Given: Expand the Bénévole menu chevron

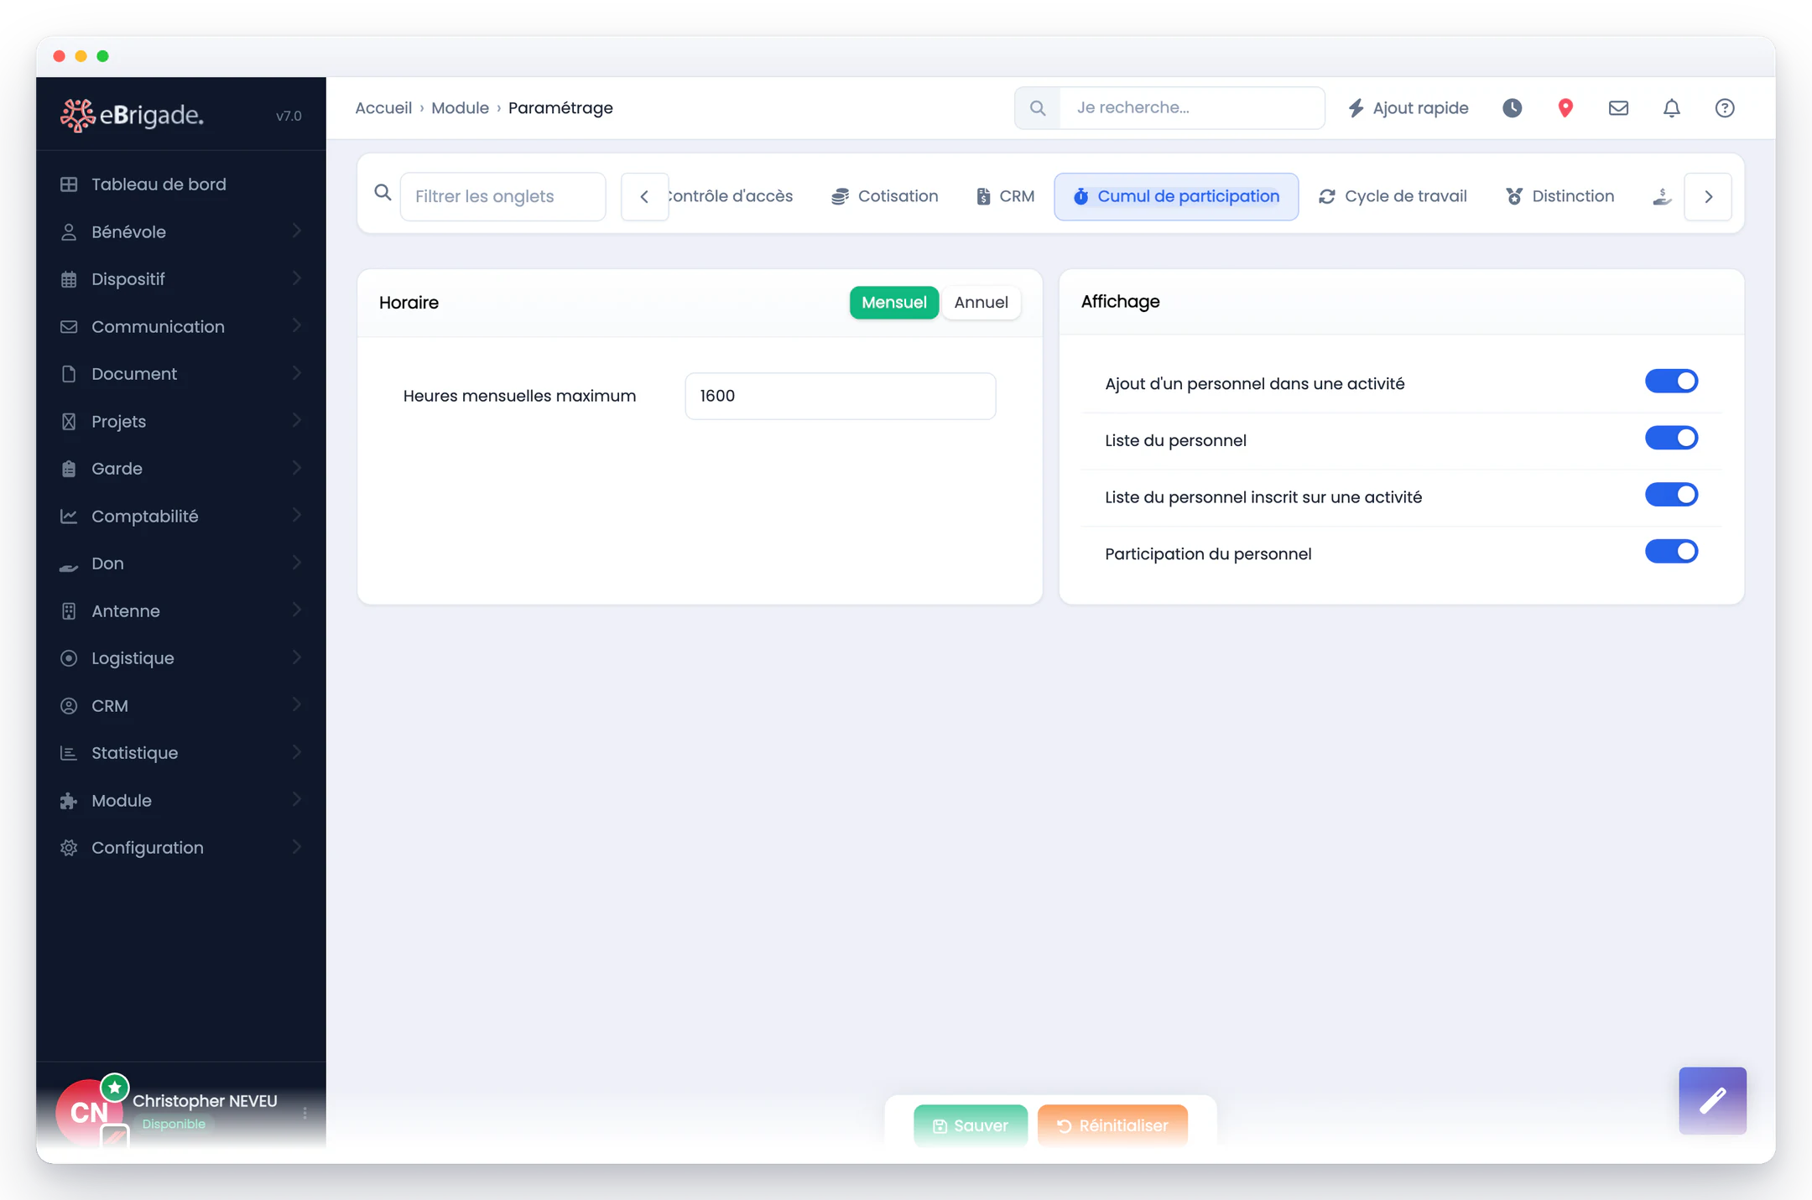Looking at the screenshot, I should tap(297, 231).
